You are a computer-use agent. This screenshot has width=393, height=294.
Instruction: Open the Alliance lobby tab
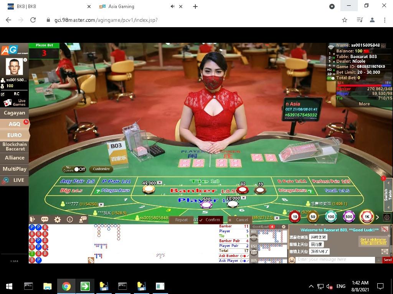(x=14, y=158)
